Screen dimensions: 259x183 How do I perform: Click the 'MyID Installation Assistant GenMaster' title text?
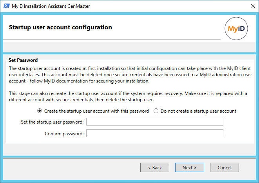point(51,6)
